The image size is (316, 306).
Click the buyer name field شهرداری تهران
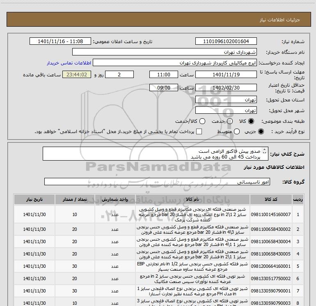click(x=165, y=52)
